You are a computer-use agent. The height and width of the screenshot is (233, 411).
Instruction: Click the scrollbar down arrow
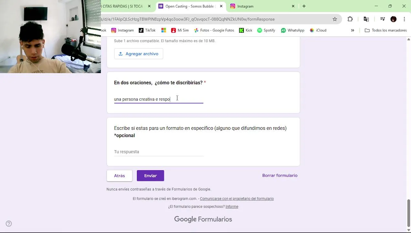coord(409,230)
